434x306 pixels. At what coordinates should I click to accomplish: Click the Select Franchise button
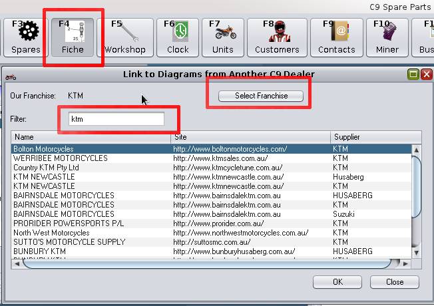pyautogui.click(x=261, y=96)
